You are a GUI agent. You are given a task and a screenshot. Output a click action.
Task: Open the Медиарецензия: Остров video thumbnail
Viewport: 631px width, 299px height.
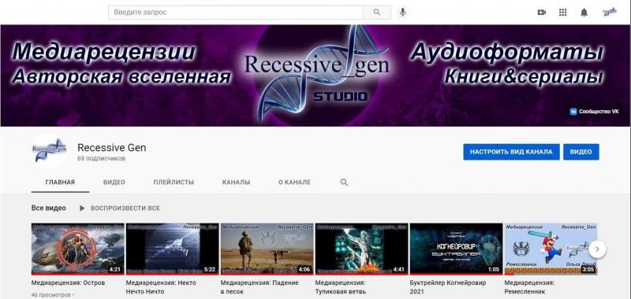[x=77, y=249]
